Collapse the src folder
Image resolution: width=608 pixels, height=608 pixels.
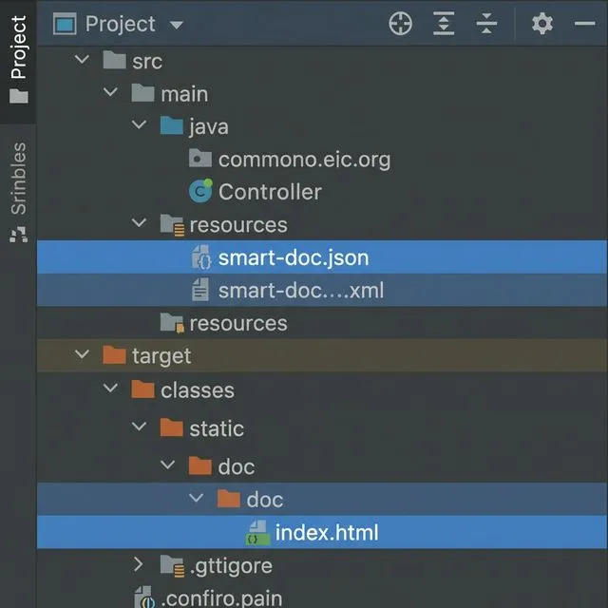click(83, 62)
